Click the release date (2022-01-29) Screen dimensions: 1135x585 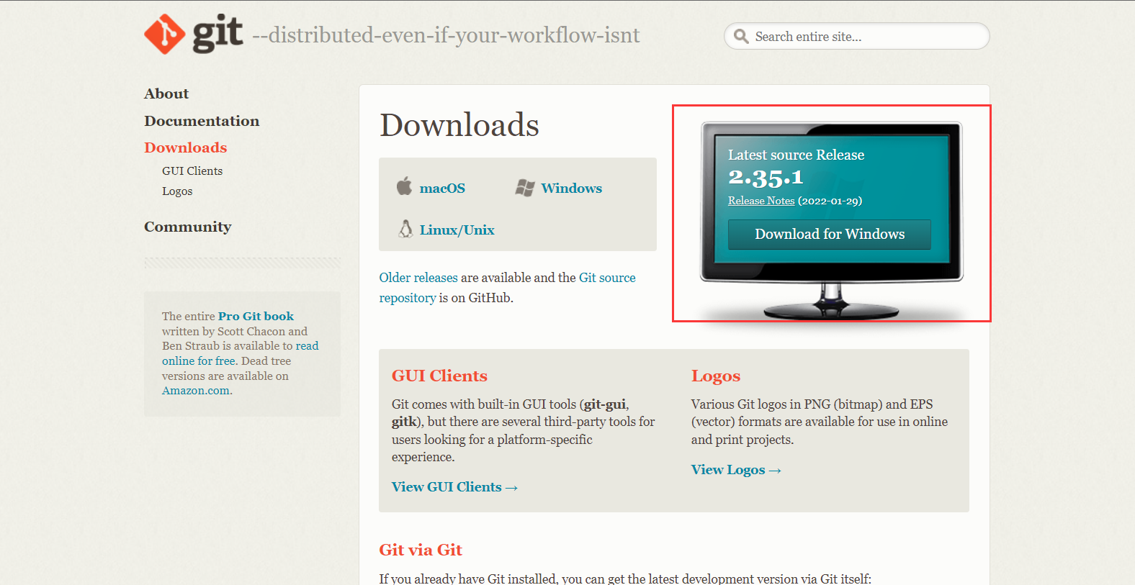830,201
